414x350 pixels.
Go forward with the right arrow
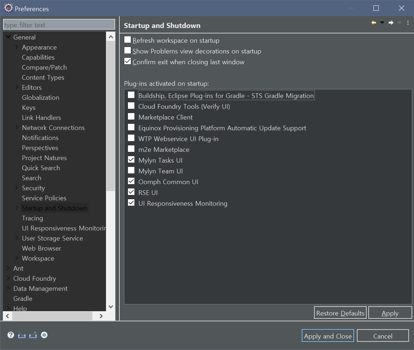pos(391,23)
